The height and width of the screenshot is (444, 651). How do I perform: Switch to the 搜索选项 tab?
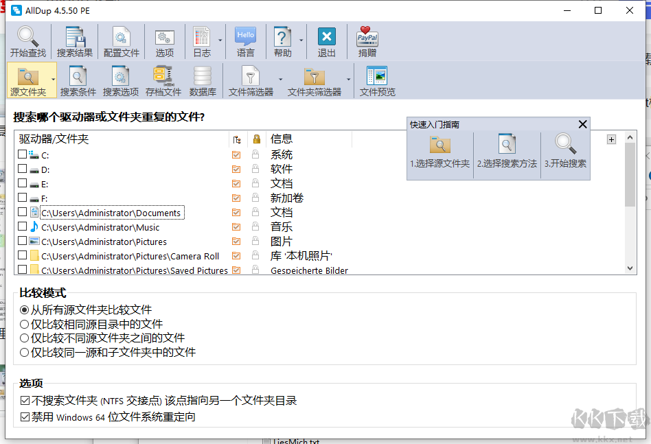coord(122,79)
